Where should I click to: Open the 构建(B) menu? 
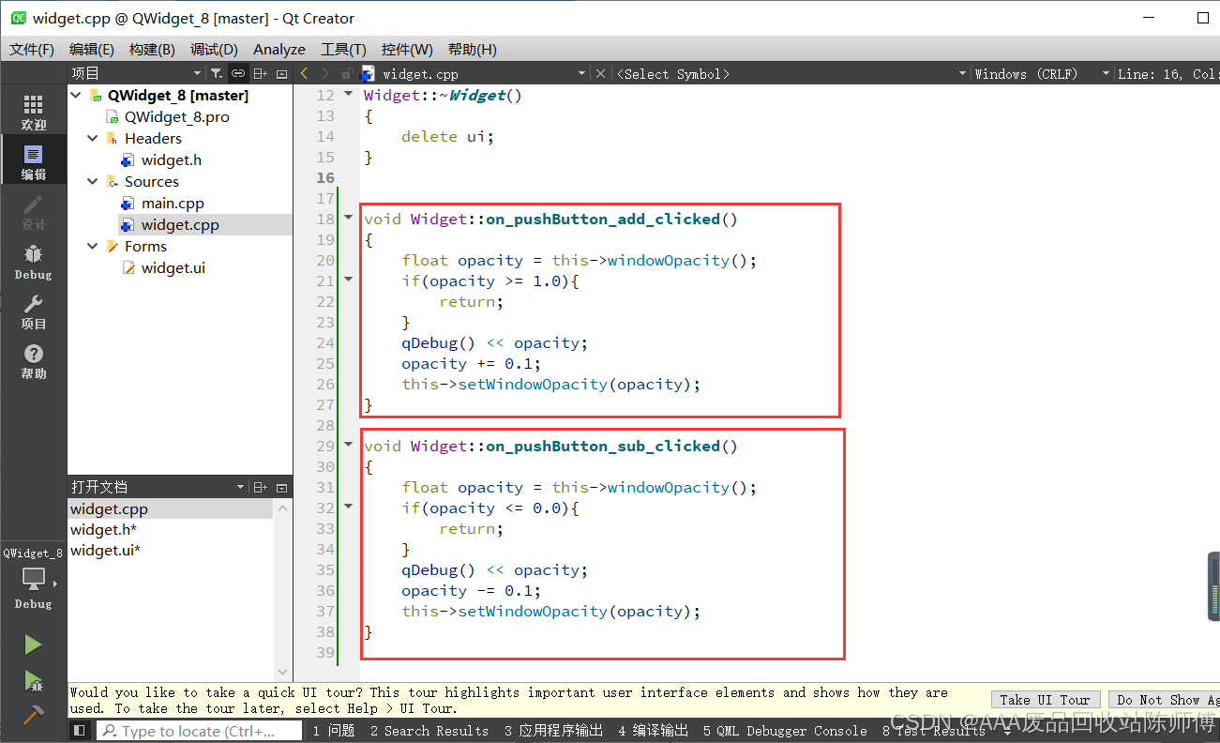coord(152,49)
